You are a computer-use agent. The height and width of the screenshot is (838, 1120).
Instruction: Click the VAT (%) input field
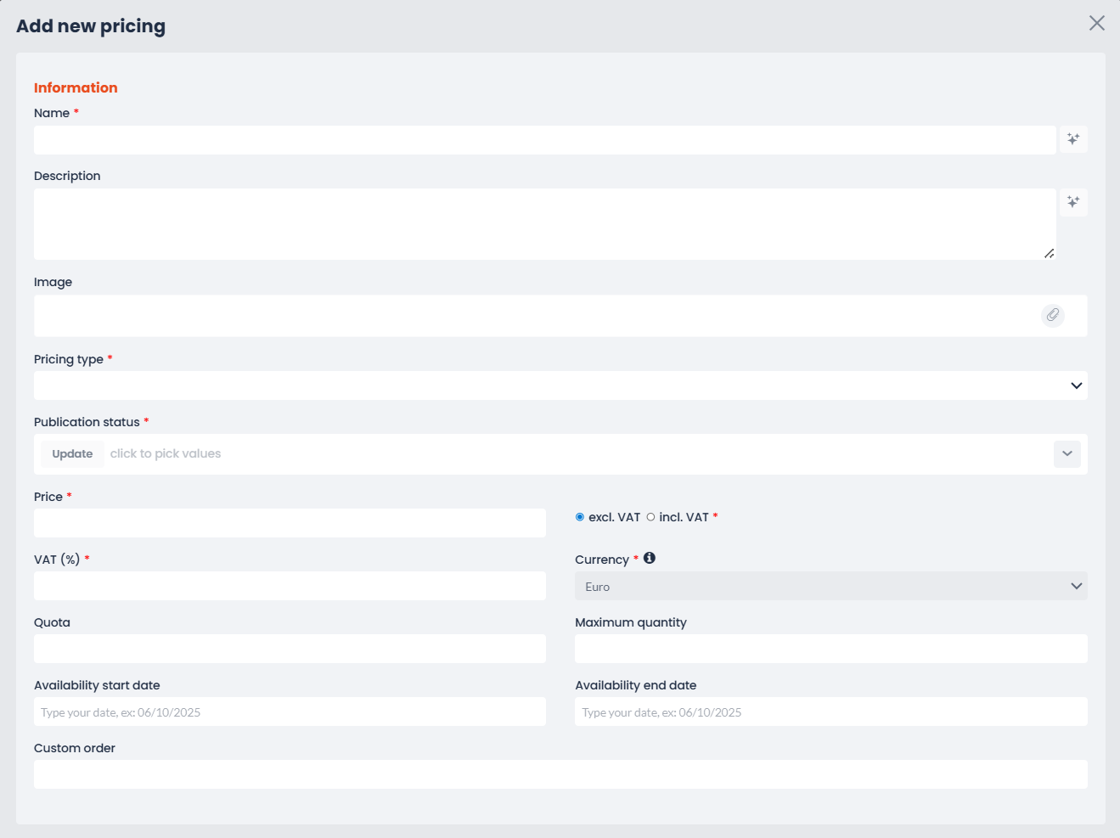coord(290,586)
